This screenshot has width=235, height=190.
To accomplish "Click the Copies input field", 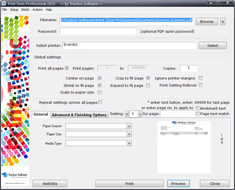I will click(189, 69).
